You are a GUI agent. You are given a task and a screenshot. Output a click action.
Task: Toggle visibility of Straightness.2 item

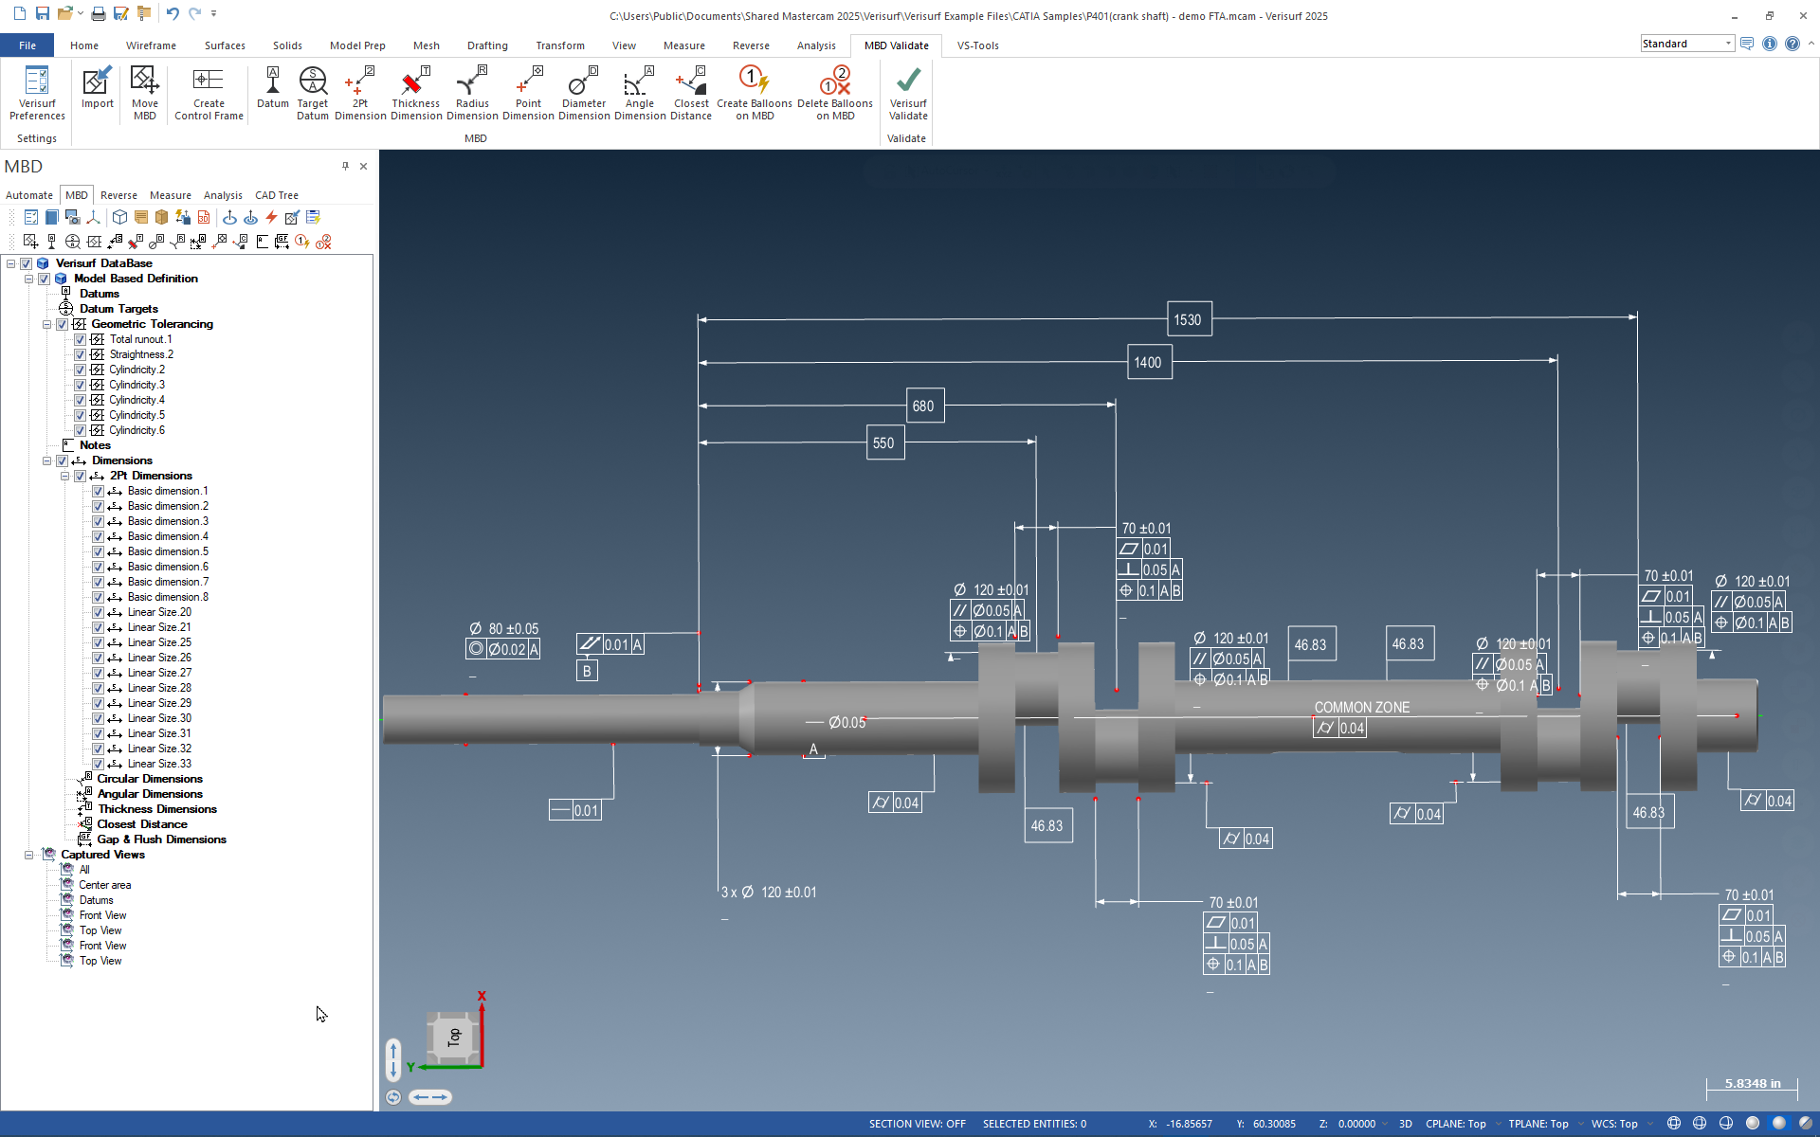80,353
